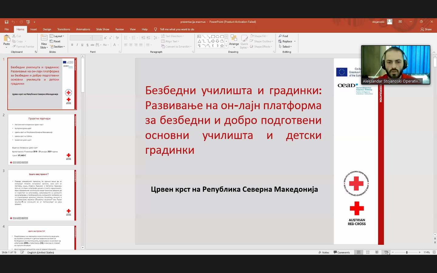Open Shape Outline options
This screenshot has width=437, height=273.
261,41
